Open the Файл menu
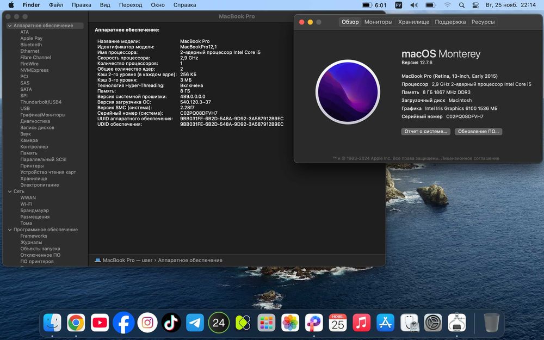Viewport: 544px width, 340px height. tap(56, 5)
